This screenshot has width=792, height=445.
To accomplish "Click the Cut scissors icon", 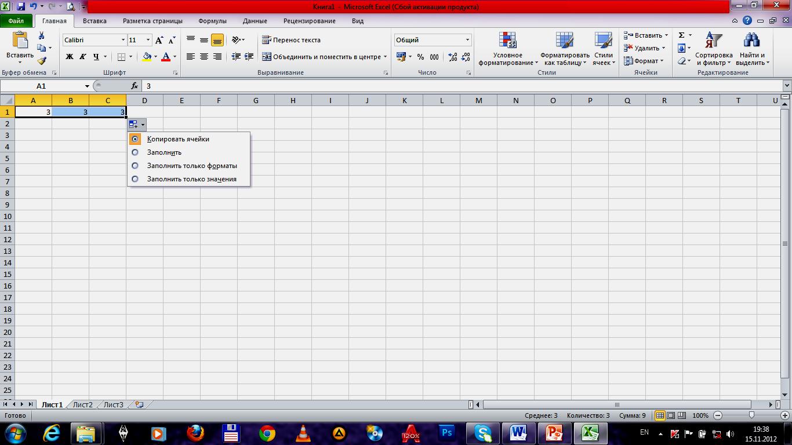I will pyautogui.click(x=42, y=36).
